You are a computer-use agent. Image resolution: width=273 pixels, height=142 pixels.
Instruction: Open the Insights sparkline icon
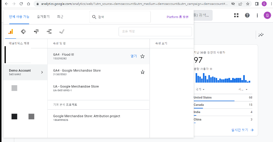tap(261, 35)
